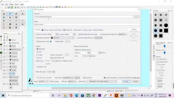This screenshot has width=174, height=98.
Task: Select the Terrain layer button
Action: (x=13, y=40)
